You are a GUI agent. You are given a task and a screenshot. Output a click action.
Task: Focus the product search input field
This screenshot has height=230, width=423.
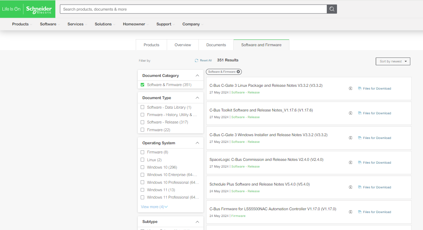[193, 9]
